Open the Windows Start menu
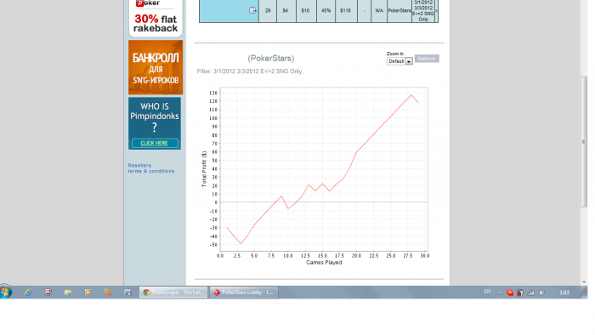The width and height of the screenshot is (595, 335). click(6, 292)
